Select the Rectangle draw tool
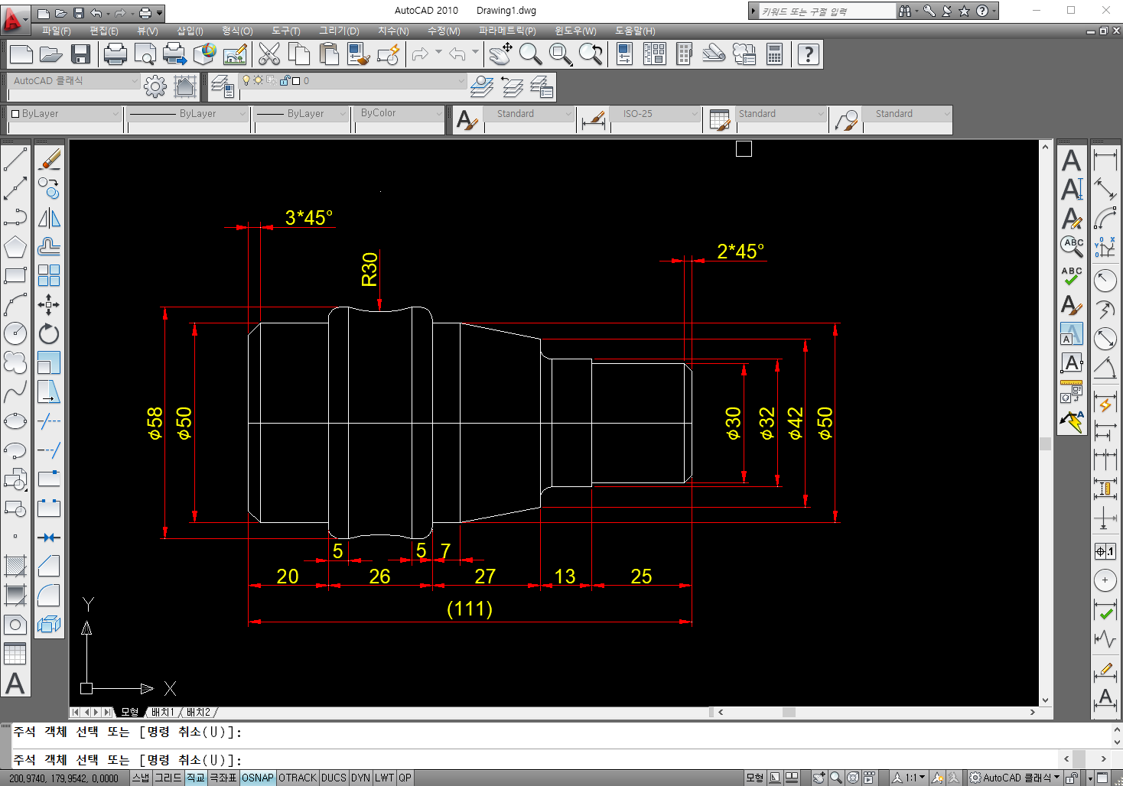 [15, 276]
